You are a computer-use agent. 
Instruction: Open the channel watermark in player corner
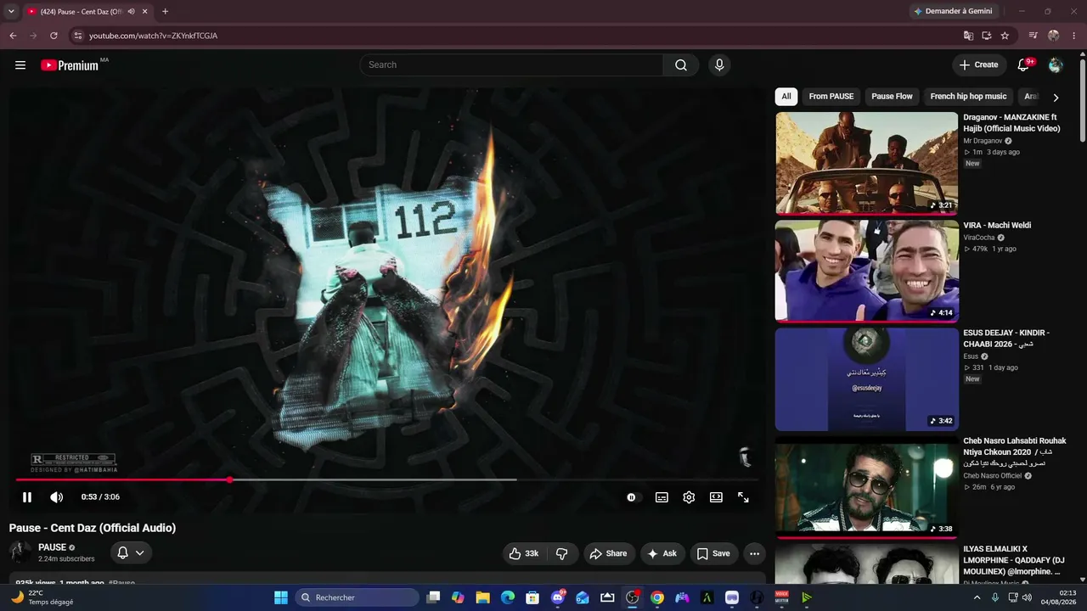(745, 457)
